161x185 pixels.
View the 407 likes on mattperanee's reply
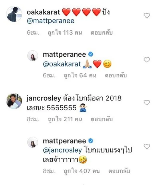click(x=82, y=171)
